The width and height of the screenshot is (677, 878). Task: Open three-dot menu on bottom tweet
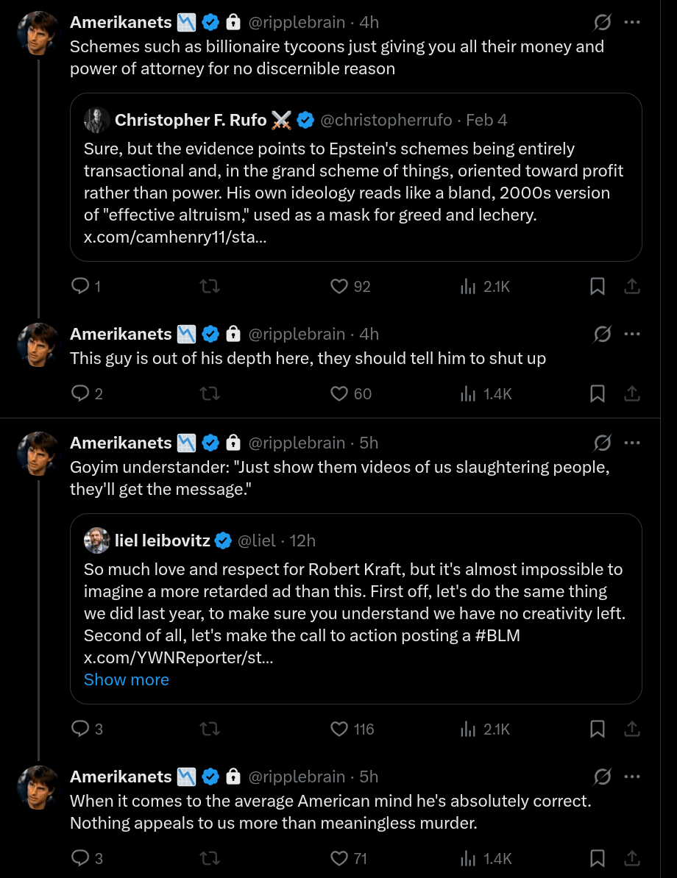click(x=631, y=777)
